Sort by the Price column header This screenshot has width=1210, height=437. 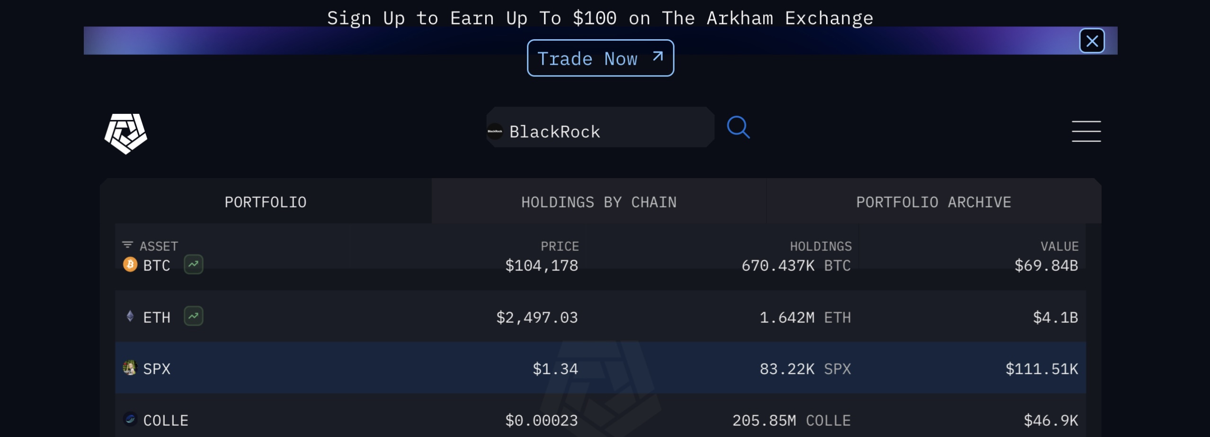(560, 246)
